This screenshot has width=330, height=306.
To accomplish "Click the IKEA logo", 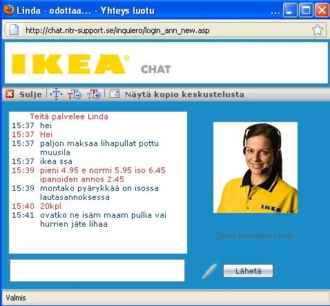I will coord(70,64).
